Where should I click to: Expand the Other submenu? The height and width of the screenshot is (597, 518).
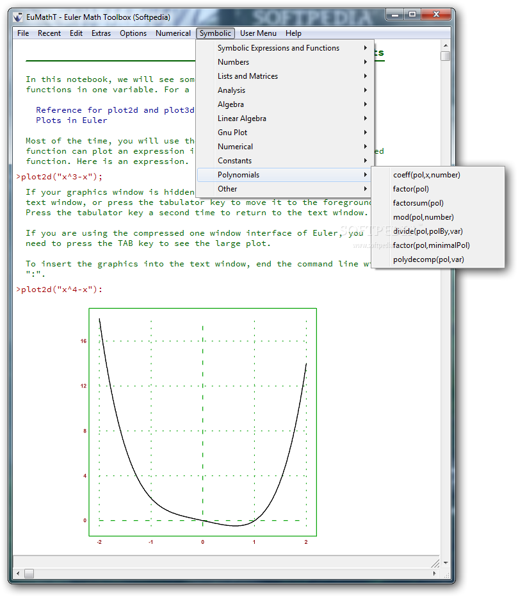tap(284, 189)
